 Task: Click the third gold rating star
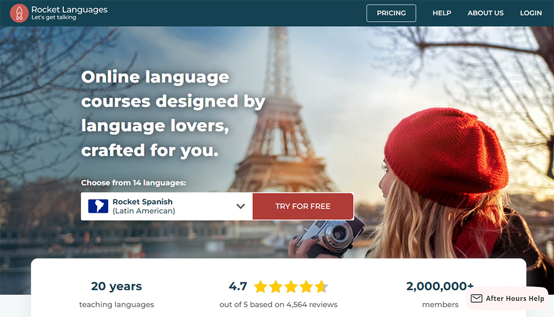pyautogui.click(x=291, y=286)
